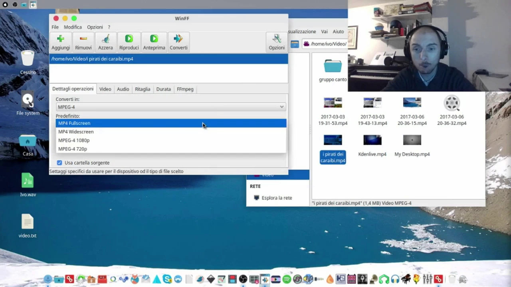Select the video.txt desktop file icon
The image size is (511, 287).
28,222
